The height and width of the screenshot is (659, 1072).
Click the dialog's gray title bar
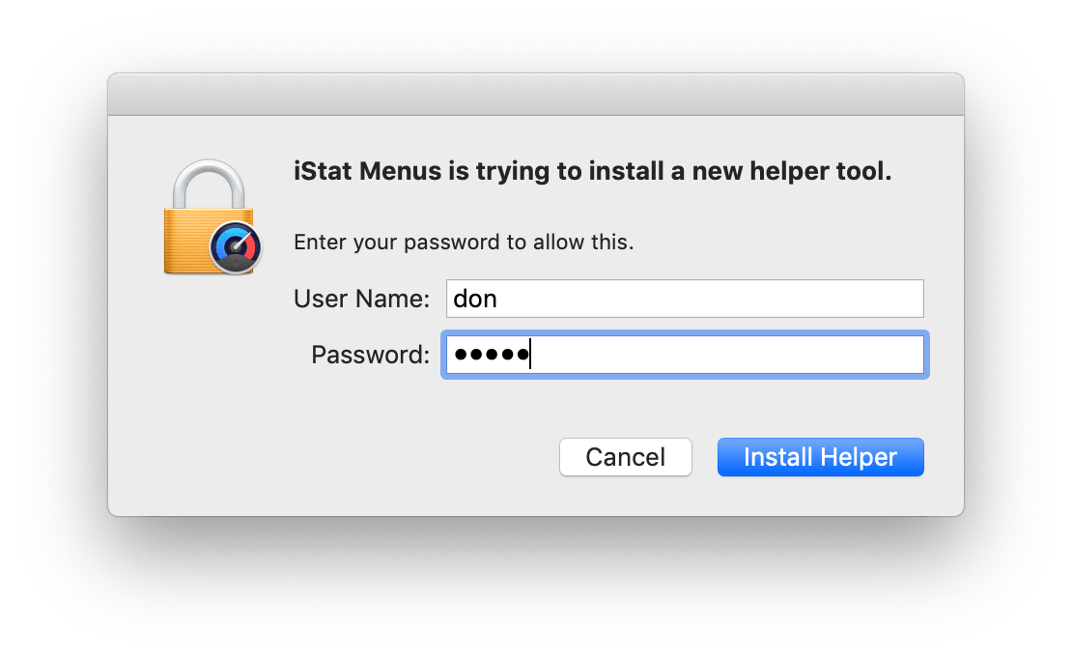point(536,95)
